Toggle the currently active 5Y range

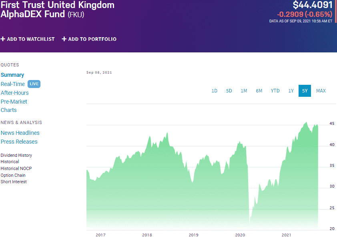(305, 91)
